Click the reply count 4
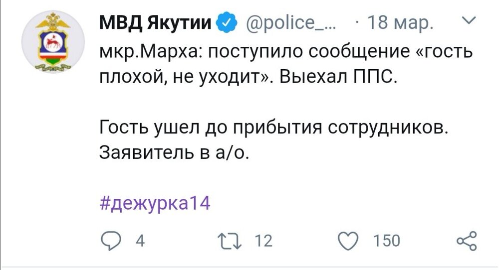The image size is (499, 270). click(x=140, y=241)
